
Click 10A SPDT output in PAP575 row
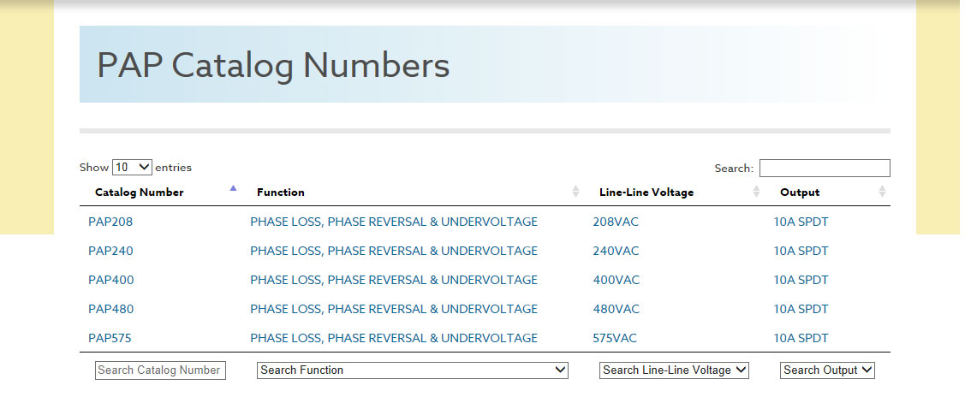pos(801,338)
